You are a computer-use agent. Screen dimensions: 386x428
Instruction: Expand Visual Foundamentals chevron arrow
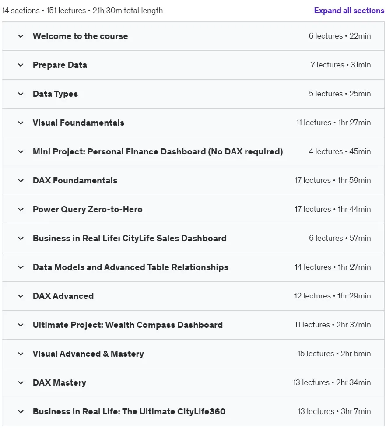coord(21,123)
